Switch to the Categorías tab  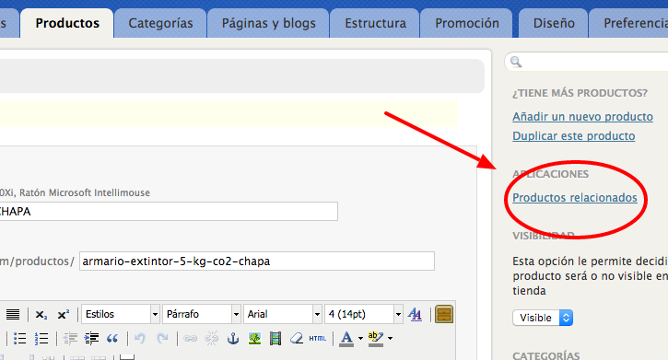tap(160, 23)
